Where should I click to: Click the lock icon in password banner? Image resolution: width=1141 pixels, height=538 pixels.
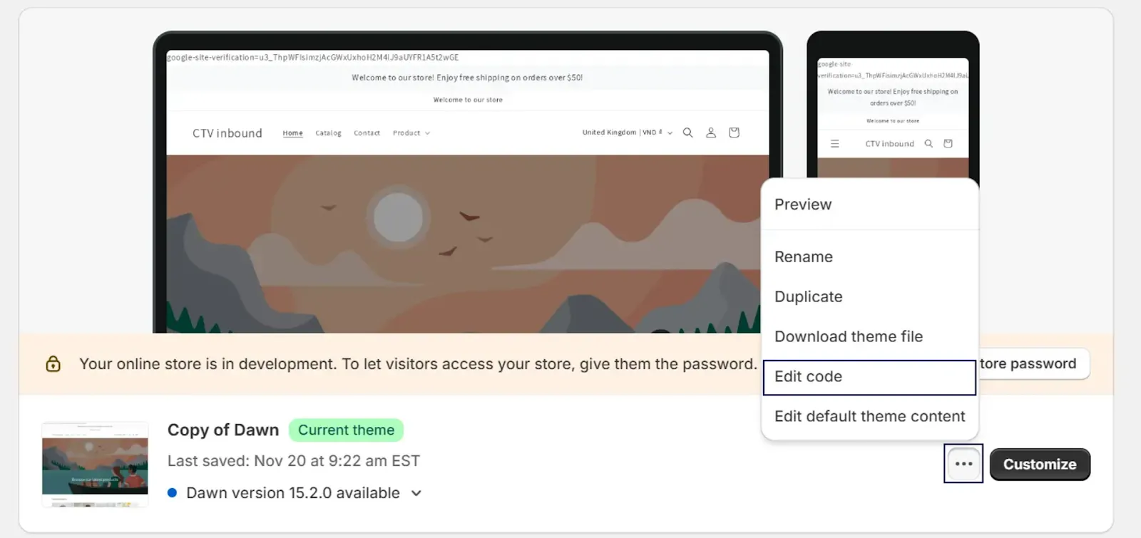(53, 364)
